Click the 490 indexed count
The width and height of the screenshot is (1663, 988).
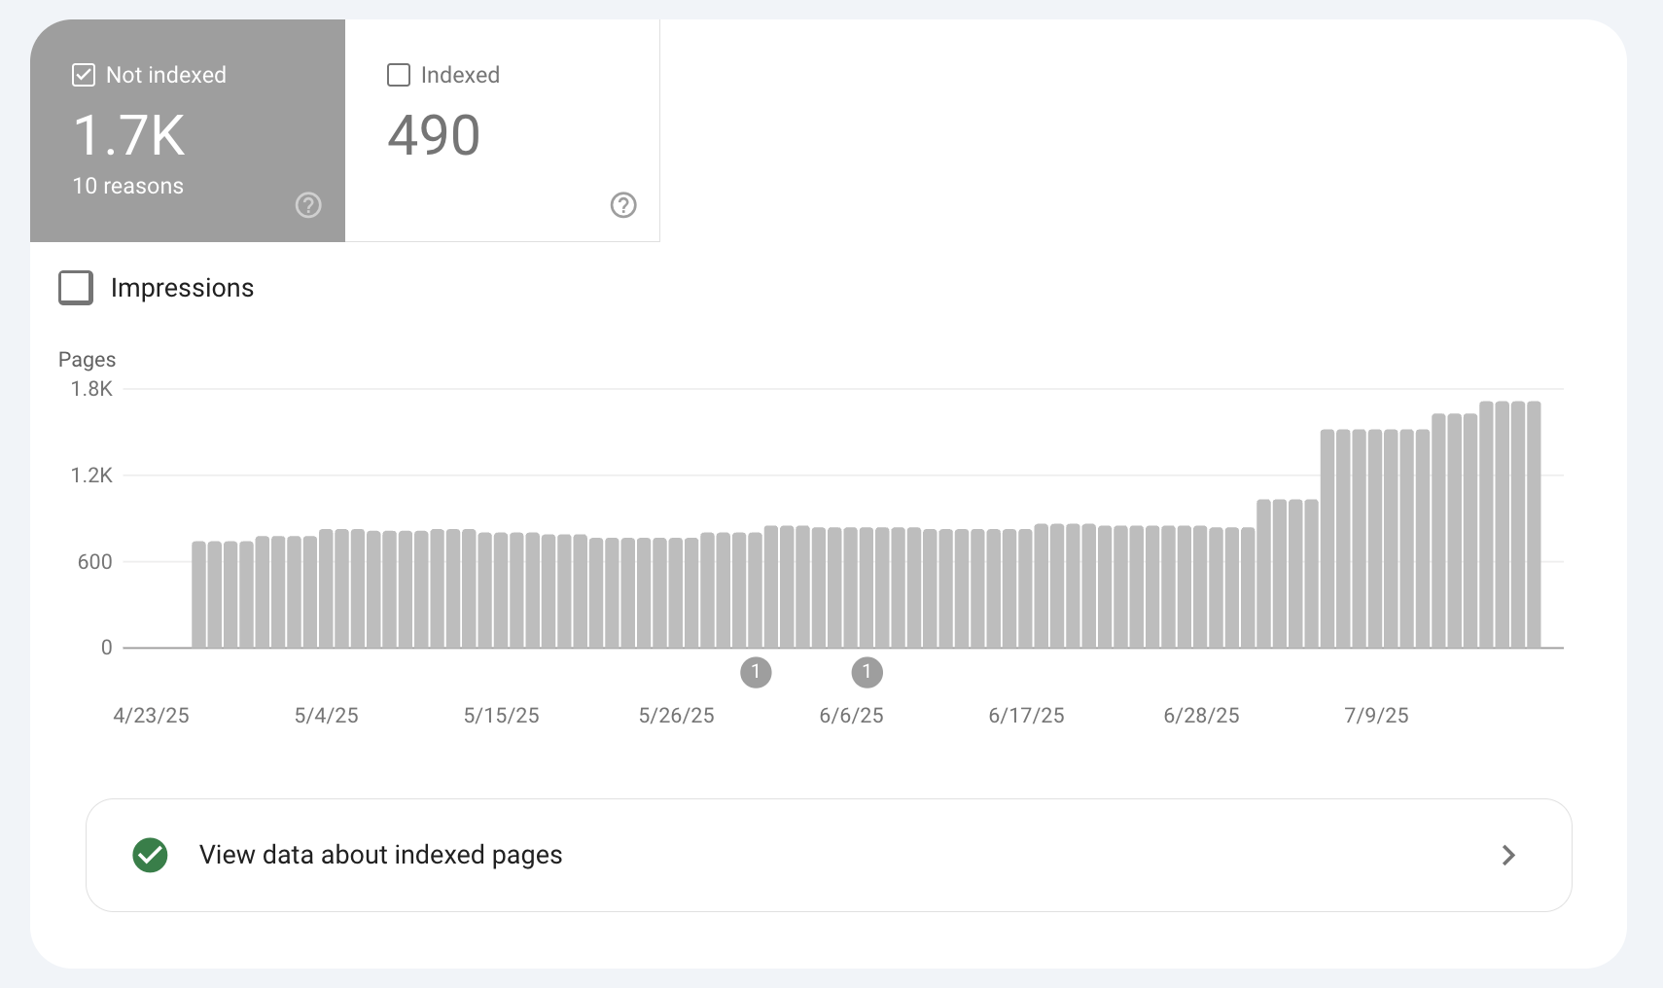433,136
